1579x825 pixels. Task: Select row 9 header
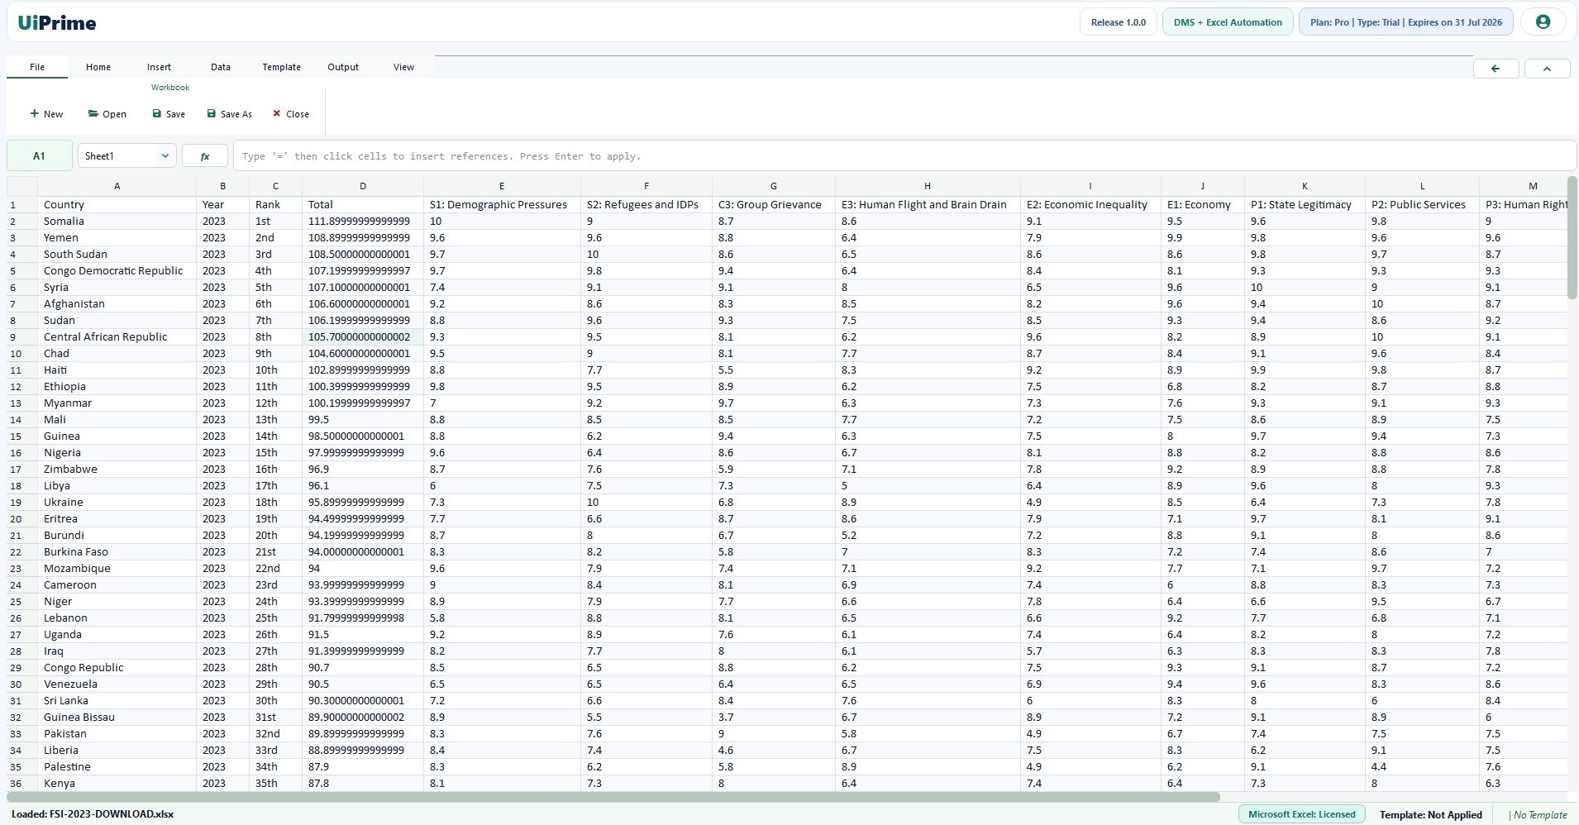[x=21, y=337]
